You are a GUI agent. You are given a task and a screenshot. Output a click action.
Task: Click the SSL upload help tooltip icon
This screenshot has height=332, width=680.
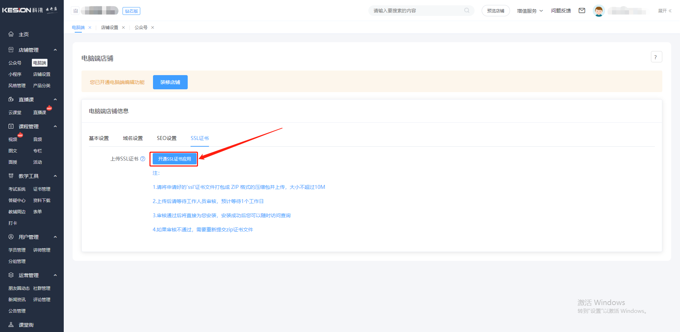click(143, 159)
